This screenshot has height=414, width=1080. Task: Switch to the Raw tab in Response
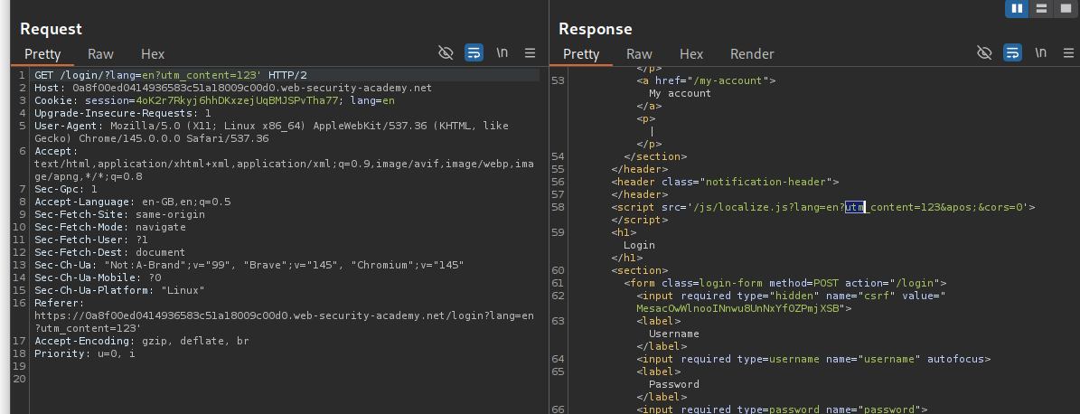639,54
